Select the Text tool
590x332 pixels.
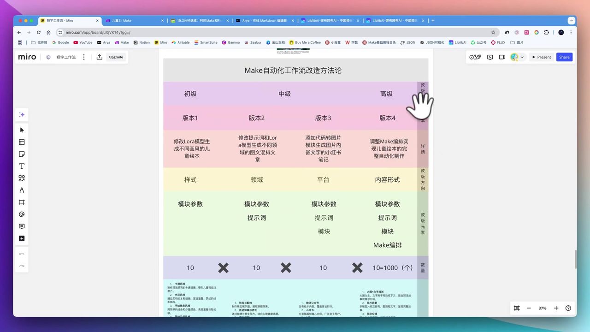21,166
